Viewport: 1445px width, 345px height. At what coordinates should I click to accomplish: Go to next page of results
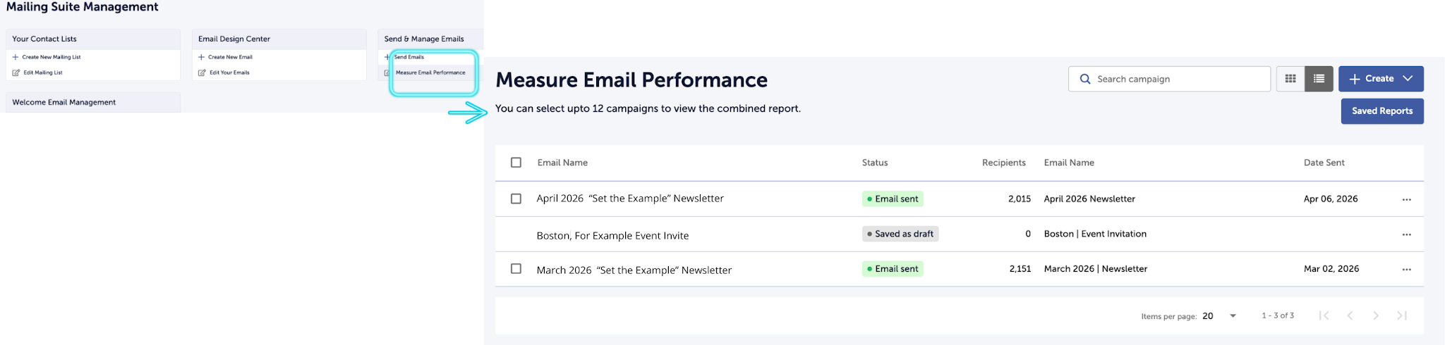pyautogui.click(x=1376, y=315)
